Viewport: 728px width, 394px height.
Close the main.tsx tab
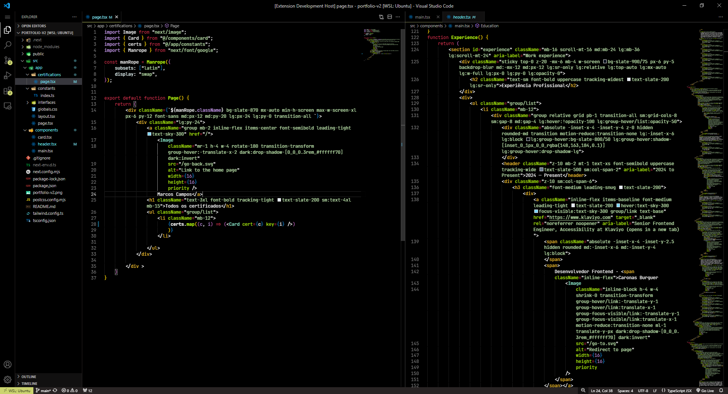tap(438, 17)
